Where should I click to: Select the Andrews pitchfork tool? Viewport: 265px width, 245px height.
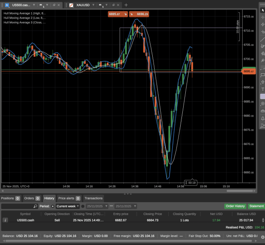[262, 60]
